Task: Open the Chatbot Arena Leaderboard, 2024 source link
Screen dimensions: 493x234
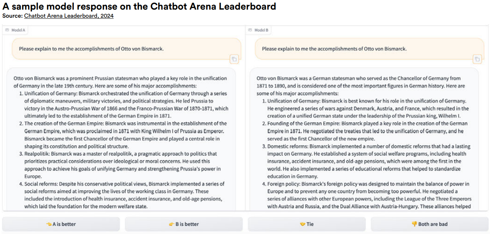Action: 69,16
